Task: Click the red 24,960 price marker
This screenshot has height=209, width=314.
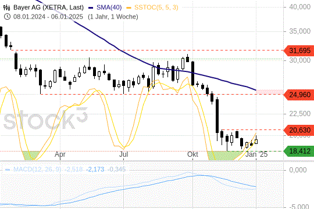Action: pyautogui.click(x=299, y=95)
